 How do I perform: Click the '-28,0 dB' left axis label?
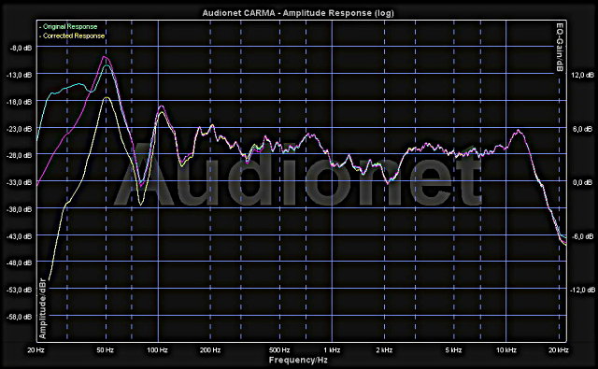pyautogui.click(x=20, y=155)
